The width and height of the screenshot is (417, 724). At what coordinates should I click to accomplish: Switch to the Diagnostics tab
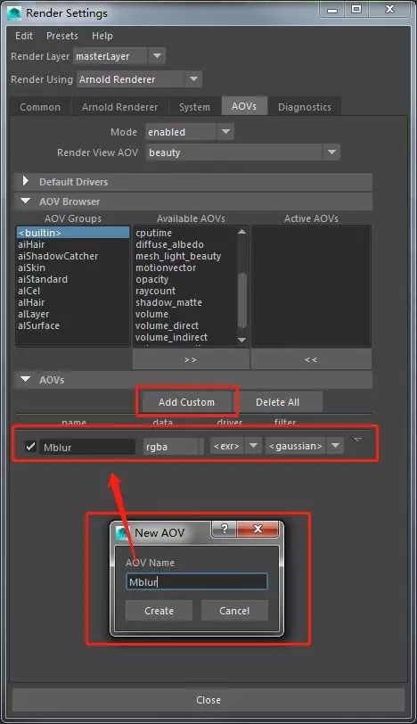click(305, 107)
